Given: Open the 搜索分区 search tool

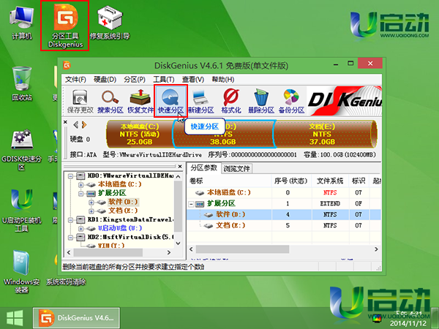Looking at the screenshot, I should [110, 102].
